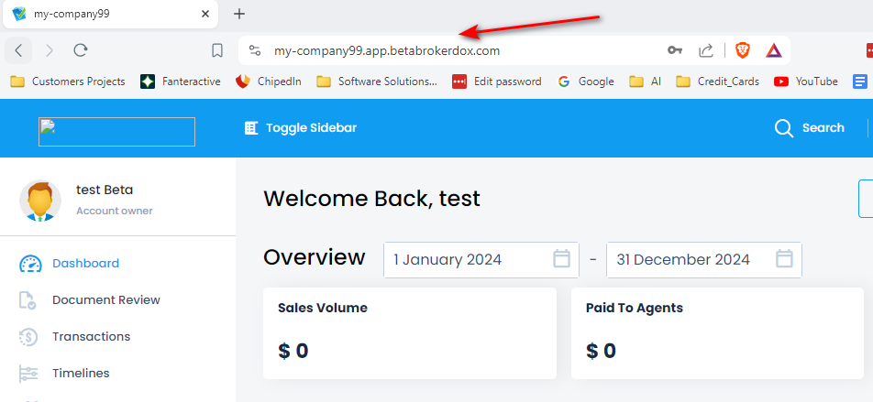Click the YouTube bookmark

click(x=806, y=81)
